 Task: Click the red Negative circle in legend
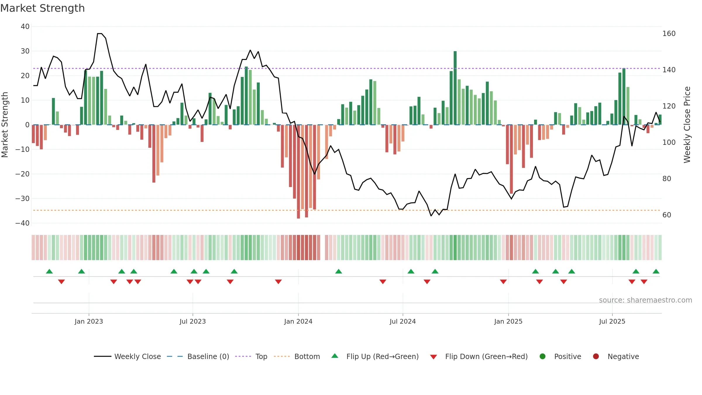tap(596, 356)
